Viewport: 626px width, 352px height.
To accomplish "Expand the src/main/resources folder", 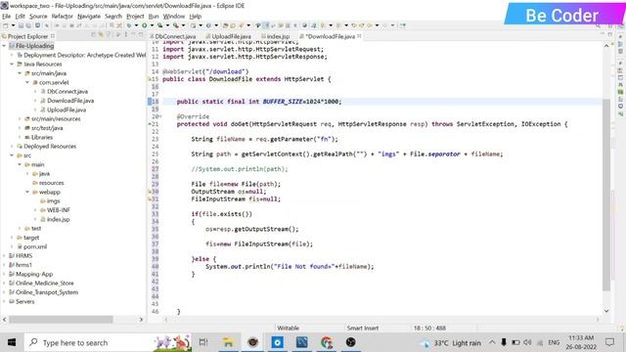I will pos(20,119).
